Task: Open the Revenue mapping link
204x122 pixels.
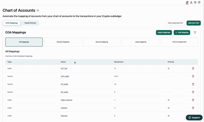Action: pyautogui.click(x=64, y=116)
